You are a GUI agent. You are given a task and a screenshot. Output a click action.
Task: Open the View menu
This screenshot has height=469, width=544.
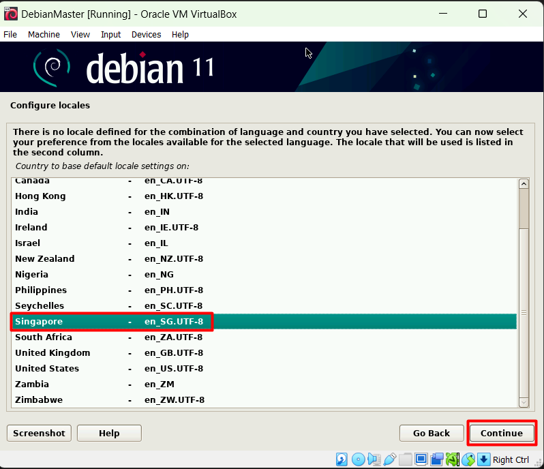80,35
